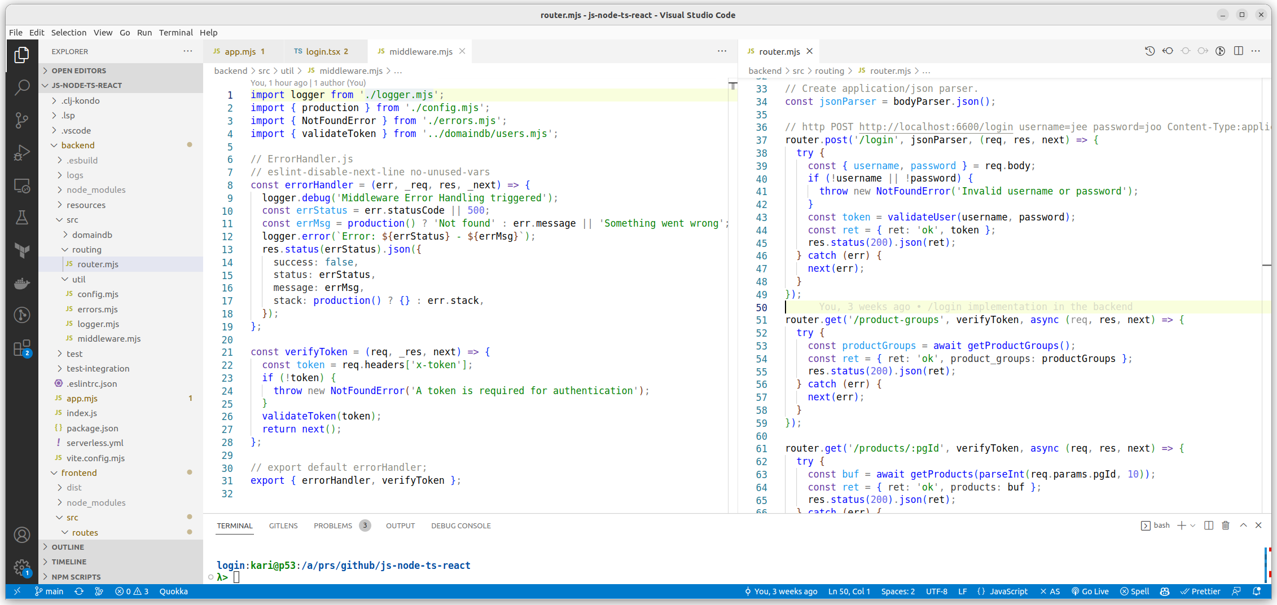Maximize the panel size
This screenshot has width=1277, height=605.
(x=1243, y=525)
